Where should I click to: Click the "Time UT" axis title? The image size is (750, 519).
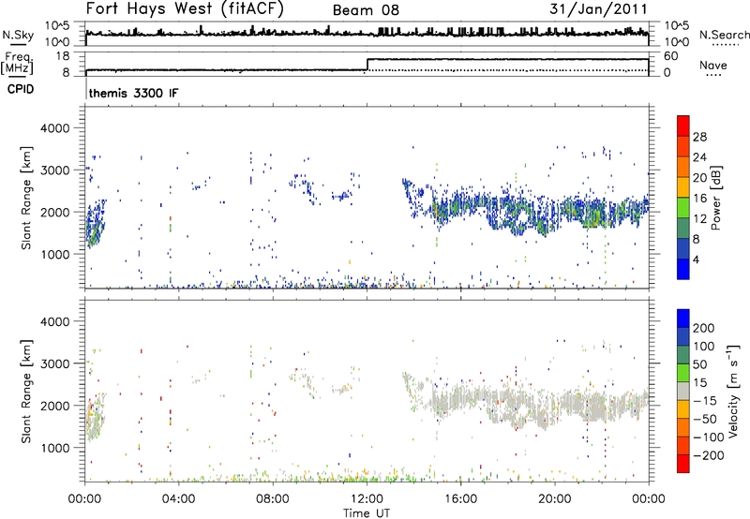click(367, 513)
